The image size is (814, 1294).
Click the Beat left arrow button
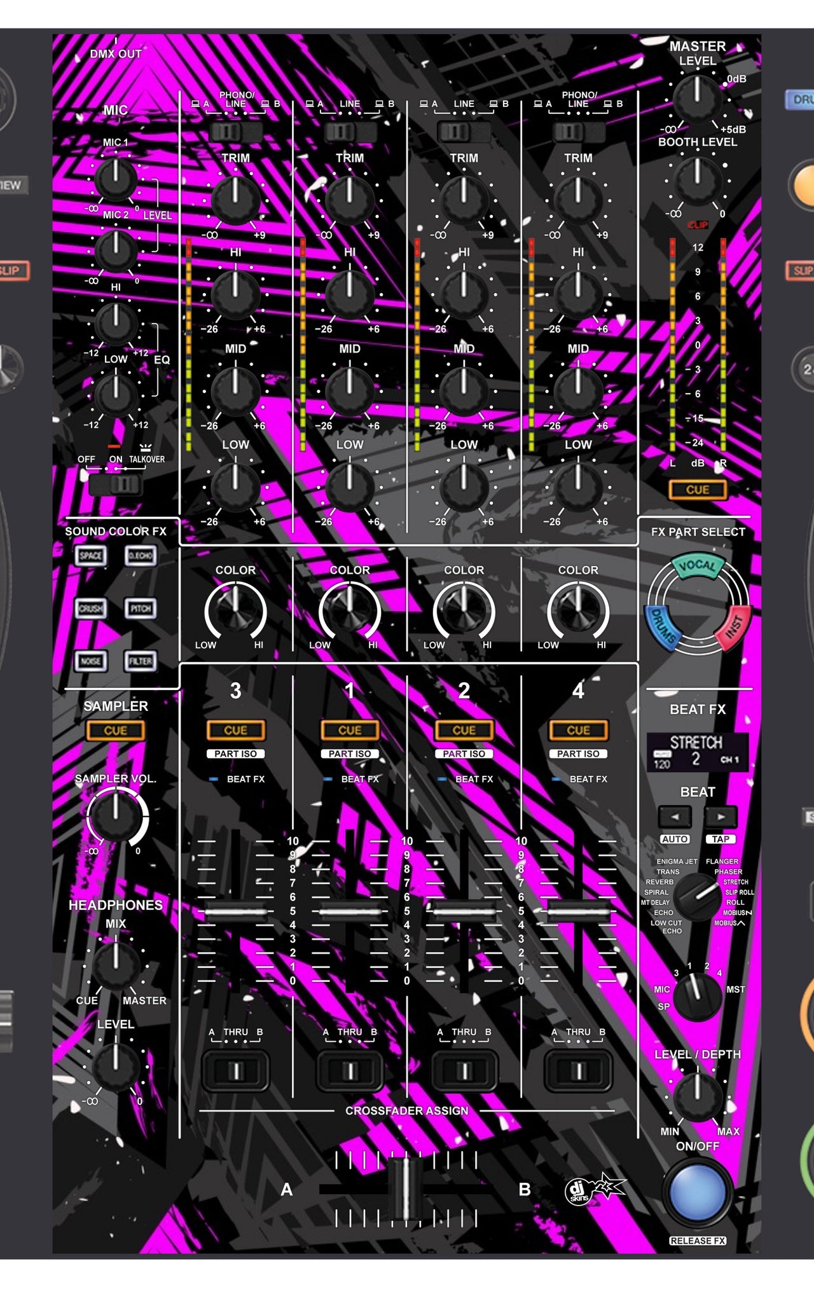[x=675, y=816]
